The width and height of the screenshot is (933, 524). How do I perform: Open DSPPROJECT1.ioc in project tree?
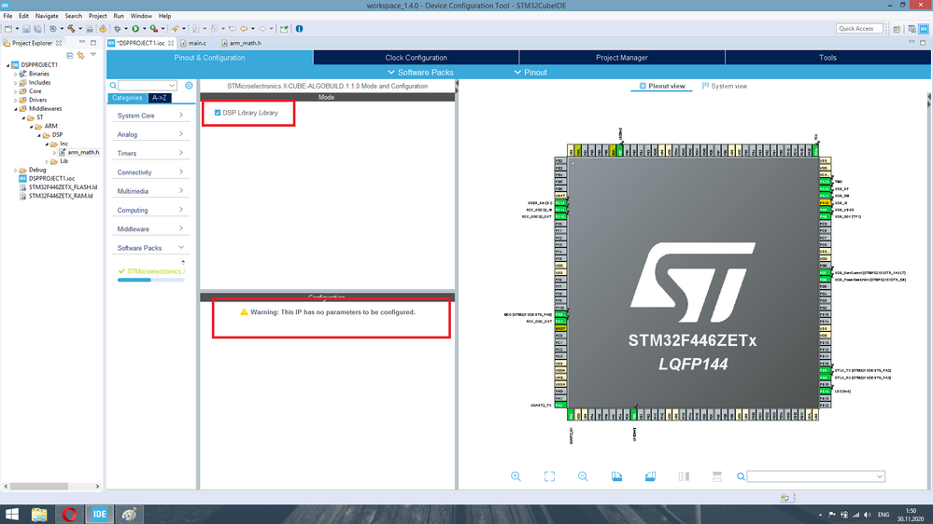pos(47,178)
